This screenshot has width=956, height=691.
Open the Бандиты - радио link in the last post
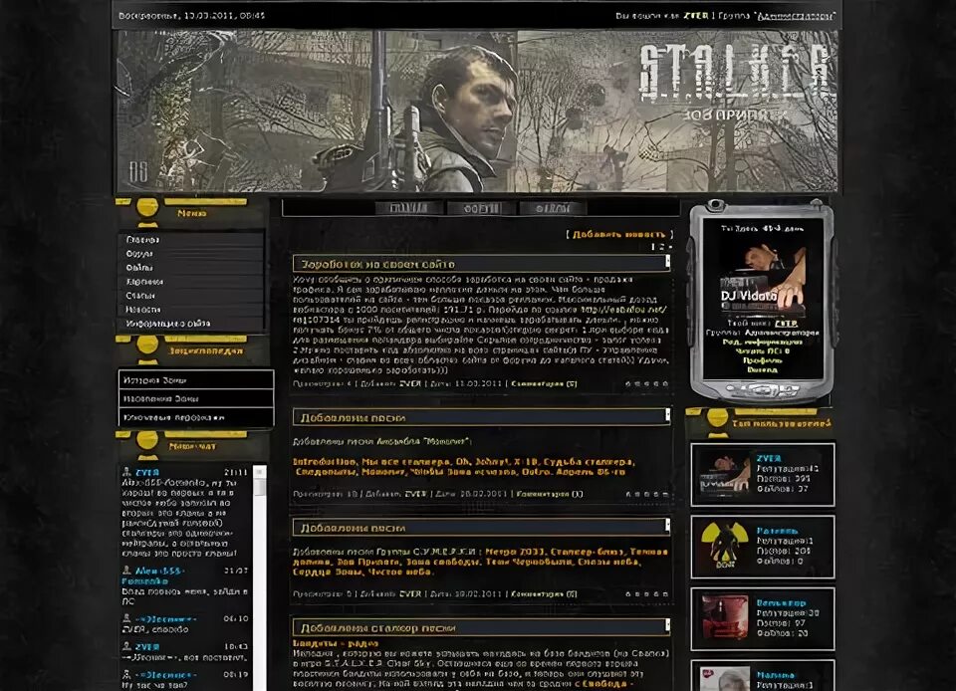336,643
